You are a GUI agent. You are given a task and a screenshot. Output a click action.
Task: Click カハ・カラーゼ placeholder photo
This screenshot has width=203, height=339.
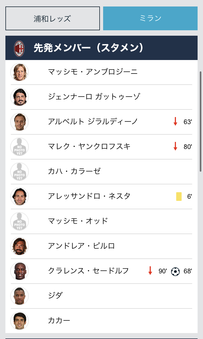19,172
